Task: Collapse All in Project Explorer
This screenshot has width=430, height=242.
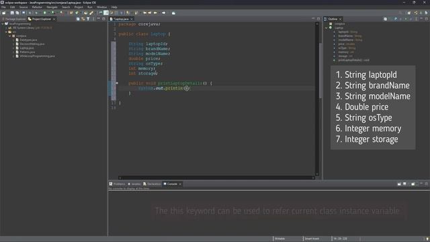Action: [x=78, y=19]
